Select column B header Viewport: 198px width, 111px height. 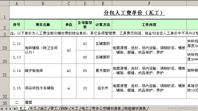point(43,4)
